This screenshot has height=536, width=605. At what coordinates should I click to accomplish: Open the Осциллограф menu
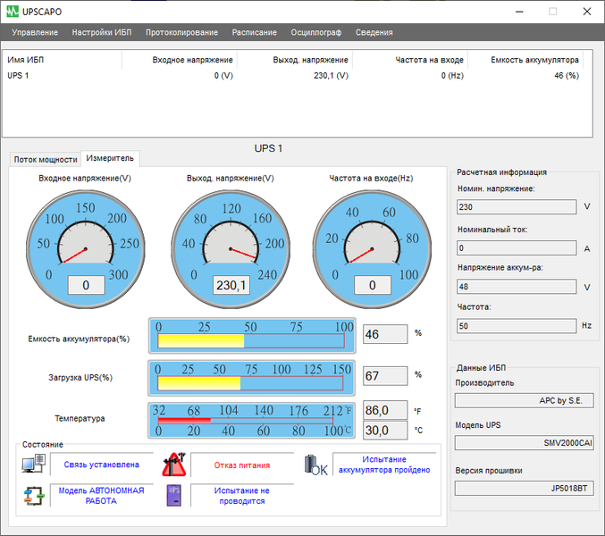click(x=315, y=32)
